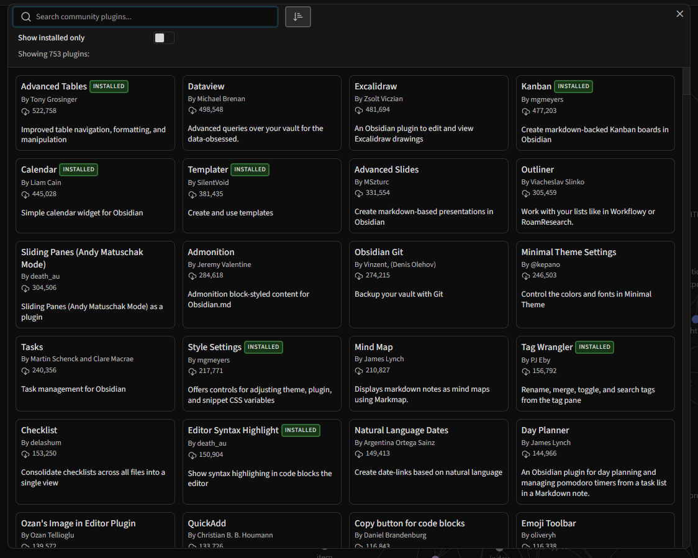Select the Tag Wrangler plugin title

[547, 347]
